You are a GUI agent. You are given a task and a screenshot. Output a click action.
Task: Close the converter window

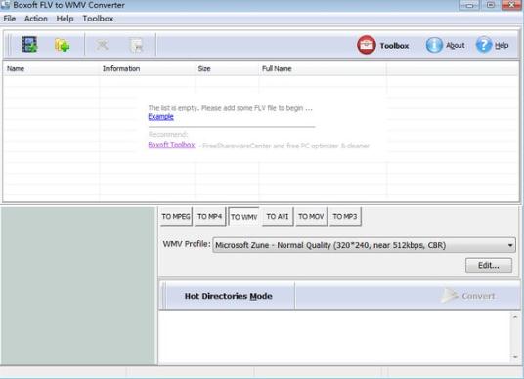511,5
